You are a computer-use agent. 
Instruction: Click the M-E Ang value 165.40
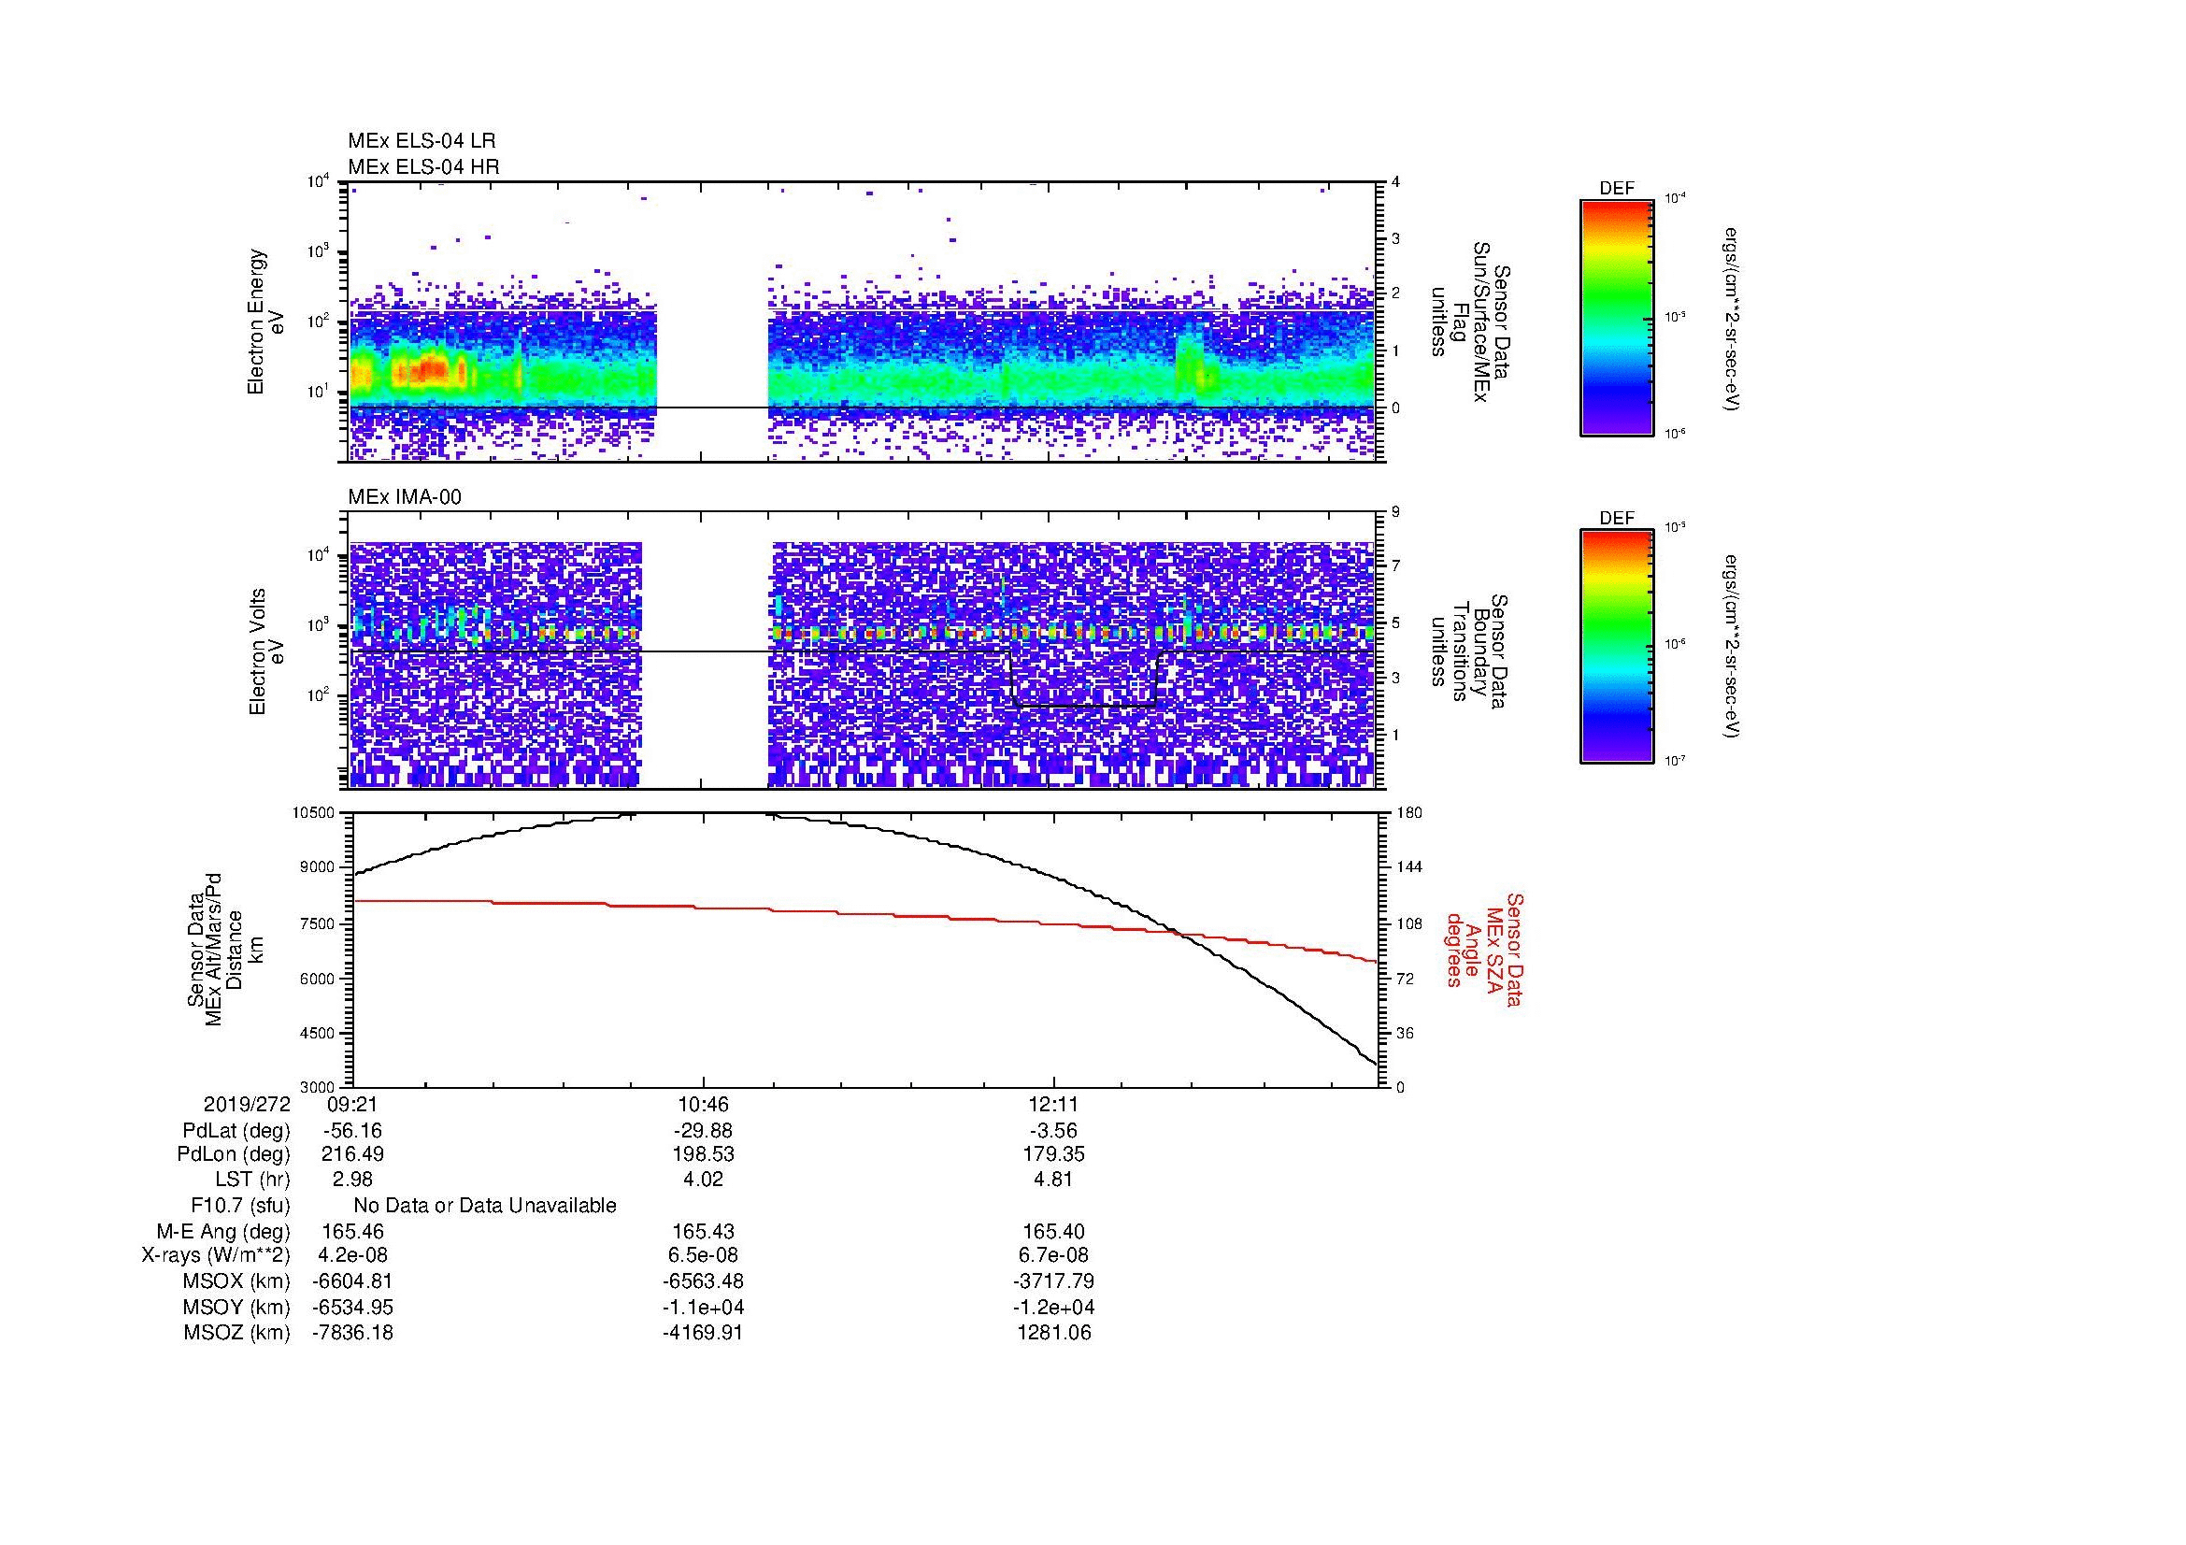1054,1231
